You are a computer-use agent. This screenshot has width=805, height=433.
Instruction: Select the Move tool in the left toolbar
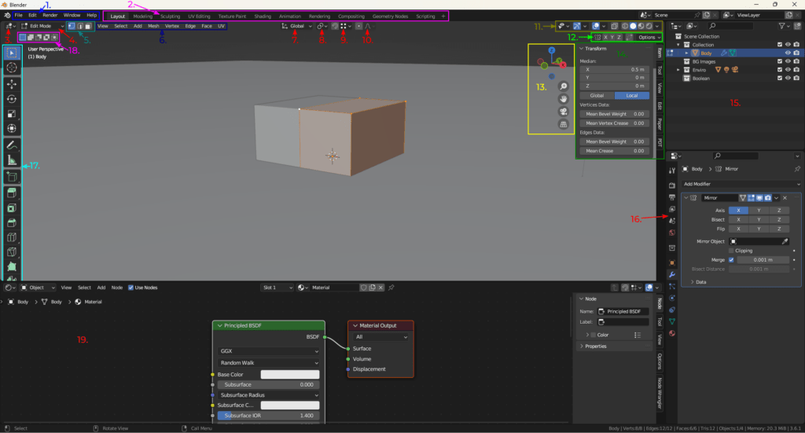pos(12,83)
